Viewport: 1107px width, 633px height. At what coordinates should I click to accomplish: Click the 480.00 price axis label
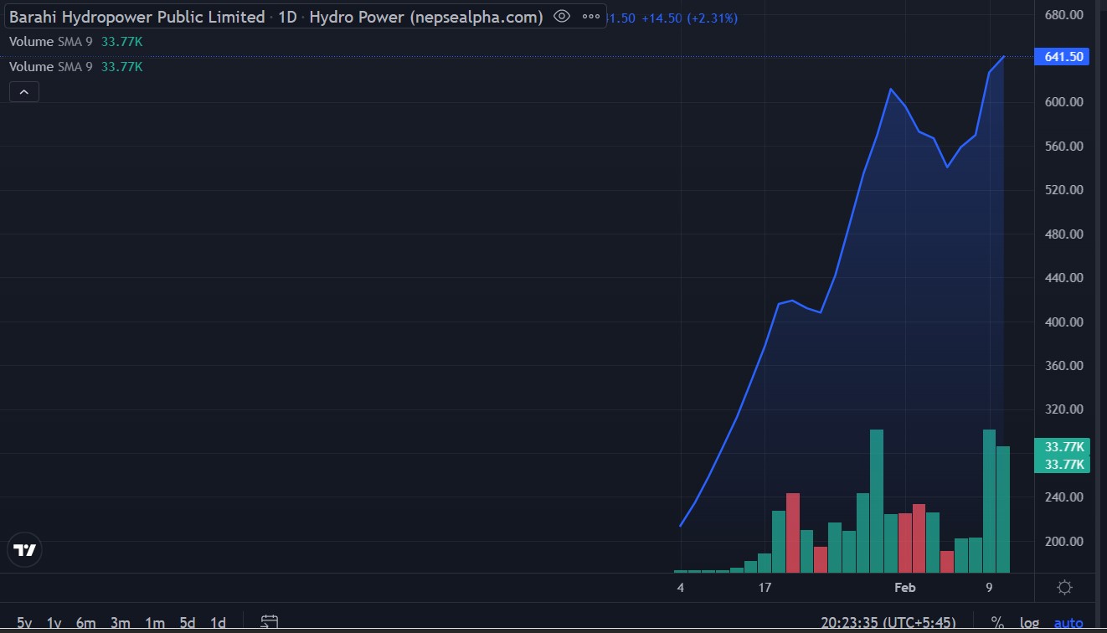pos(1064,234)
